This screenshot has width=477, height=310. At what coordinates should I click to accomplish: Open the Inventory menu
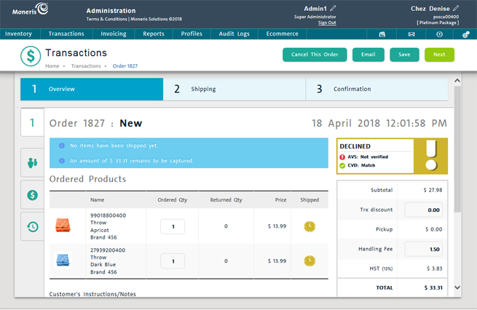pyautogui.click(x=19, y=34)
